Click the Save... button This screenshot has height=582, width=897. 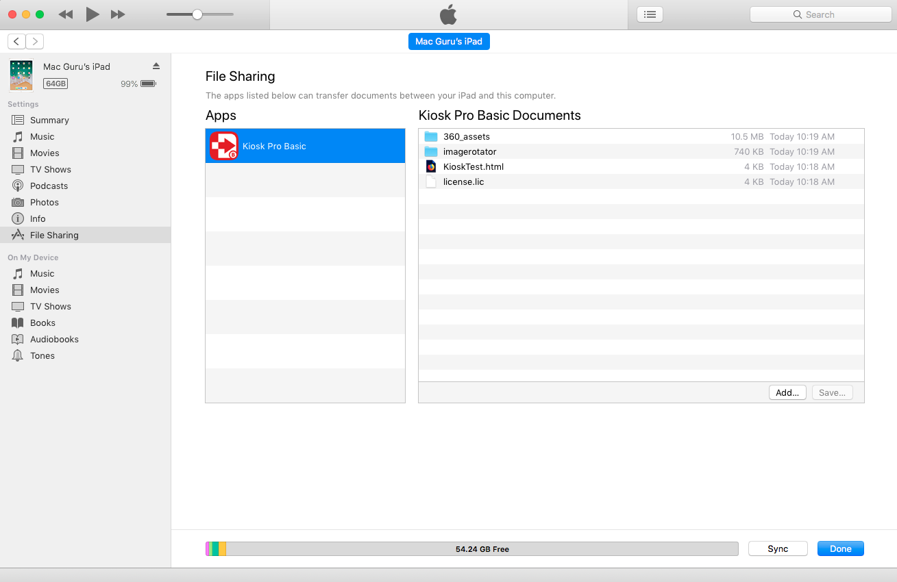(x=833, y=392)
